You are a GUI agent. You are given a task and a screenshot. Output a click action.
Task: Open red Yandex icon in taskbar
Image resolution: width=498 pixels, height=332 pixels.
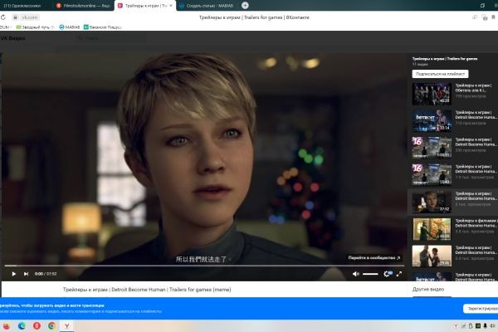[x=37, y=326]
